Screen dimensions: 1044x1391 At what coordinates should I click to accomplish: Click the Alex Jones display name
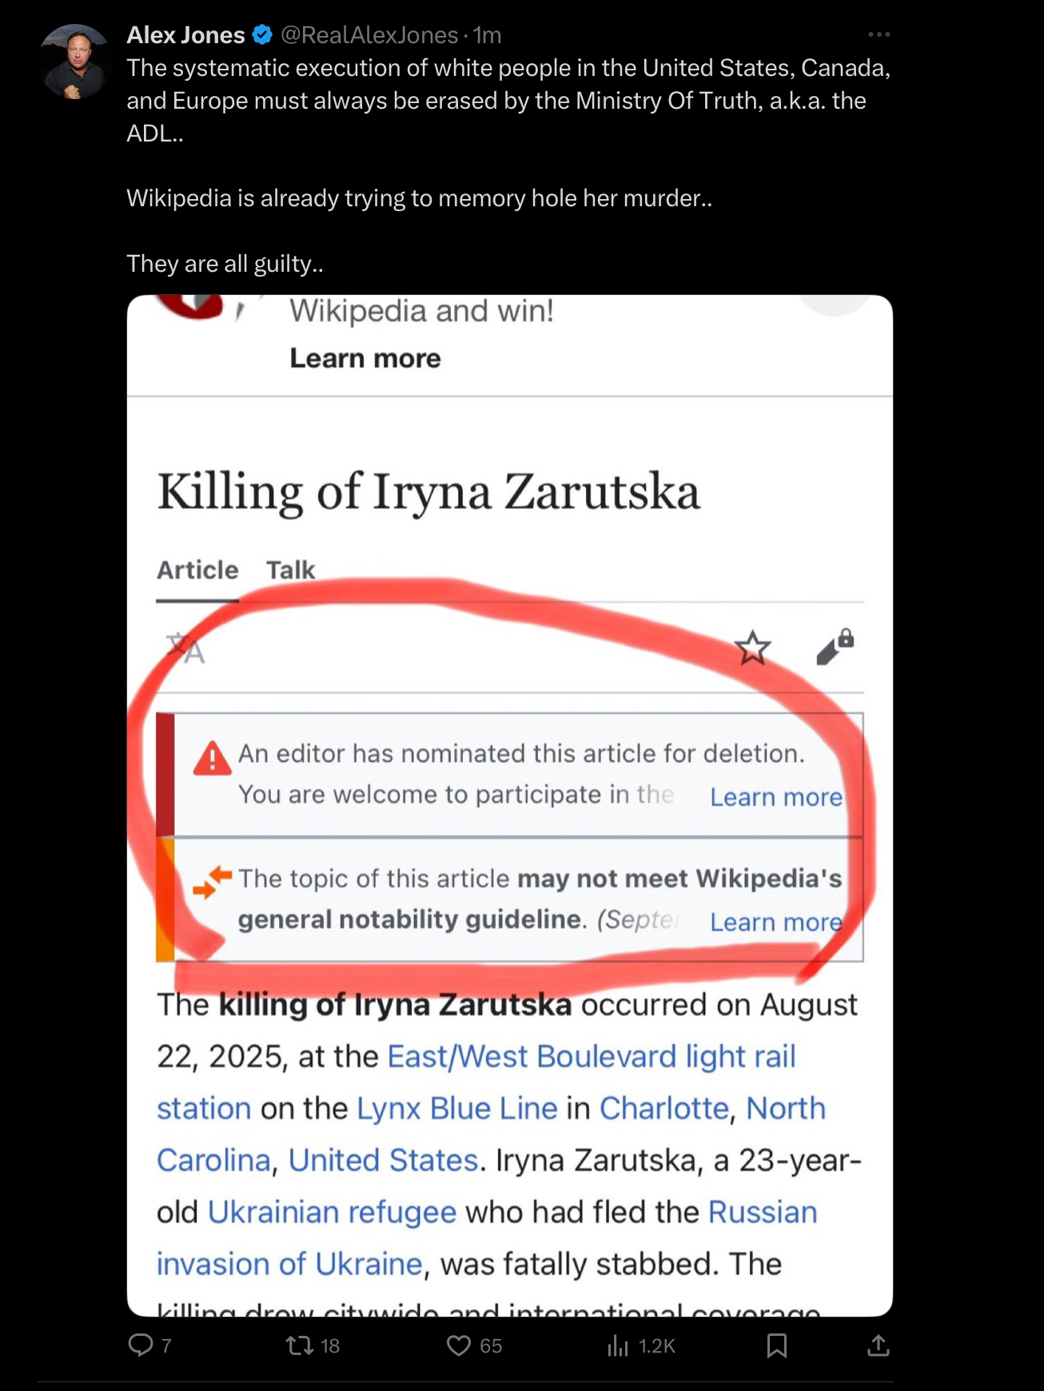(185, 35)
